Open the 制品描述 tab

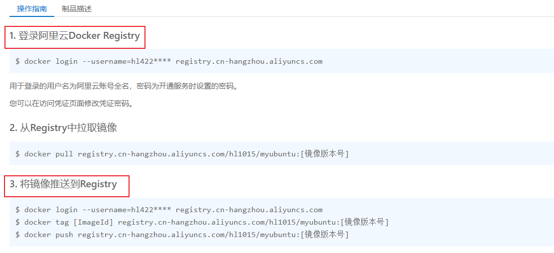[77, 9]
